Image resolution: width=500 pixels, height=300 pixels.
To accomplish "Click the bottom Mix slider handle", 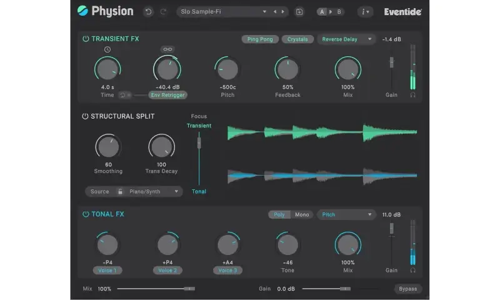I will (x=188, y=289).
